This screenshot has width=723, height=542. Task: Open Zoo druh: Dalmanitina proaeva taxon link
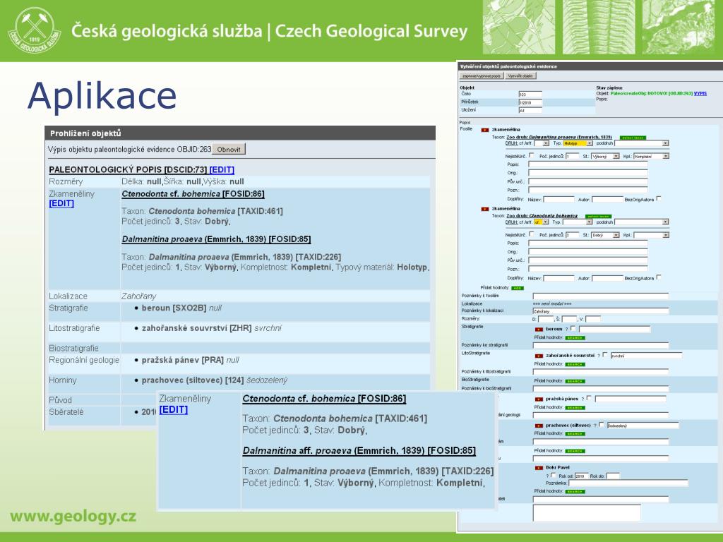coord(559,138)
